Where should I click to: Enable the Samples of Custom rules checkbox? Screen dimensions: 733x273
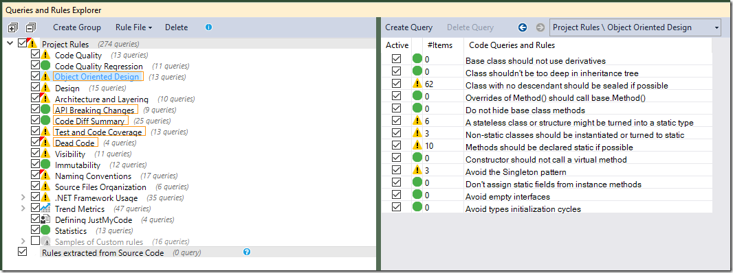(x=35, y=241)
